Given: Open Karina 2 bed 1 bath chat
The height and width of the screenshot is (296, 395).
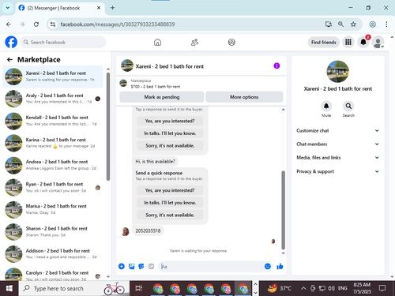Looking at the screenshot, I should [53, 143].
